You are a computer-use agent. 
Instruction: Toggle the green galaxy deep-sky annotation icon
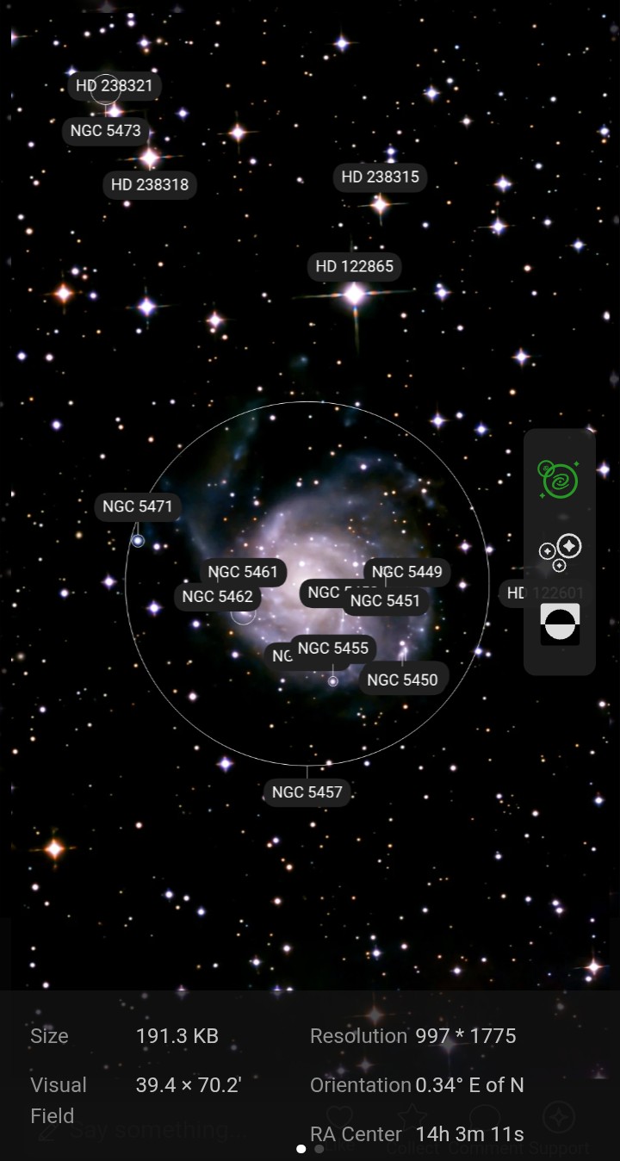click(x=559, y=480)
